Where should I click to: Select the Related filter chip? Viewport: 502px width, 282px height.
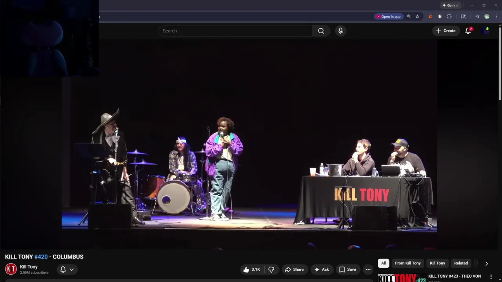point(461,263)
